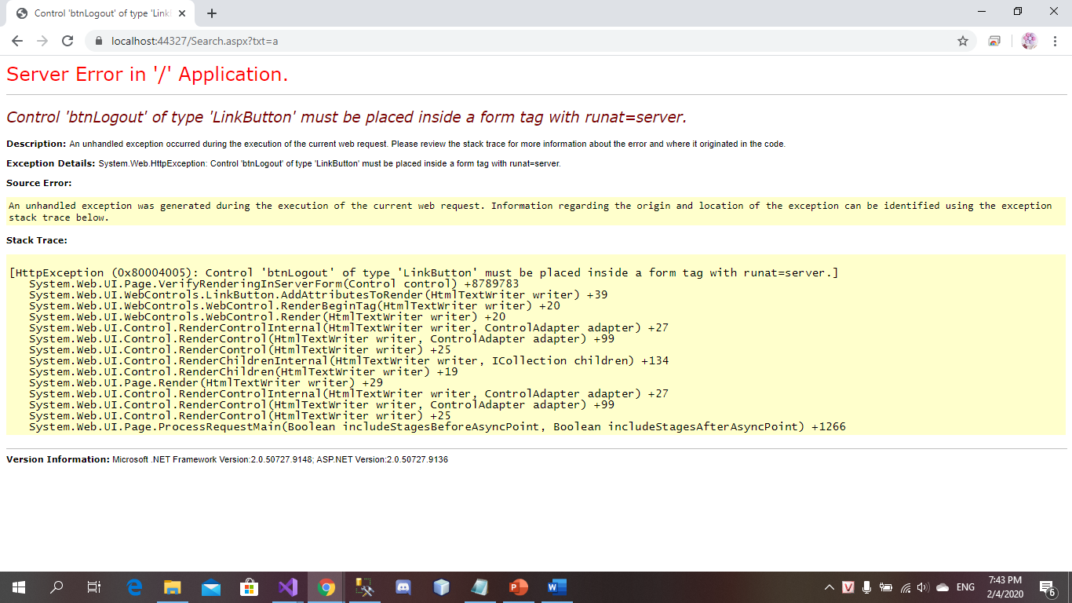The image size is (1072, 603).
Task: Open the Chrome three-dot menu
Action: click(1056, 41)
